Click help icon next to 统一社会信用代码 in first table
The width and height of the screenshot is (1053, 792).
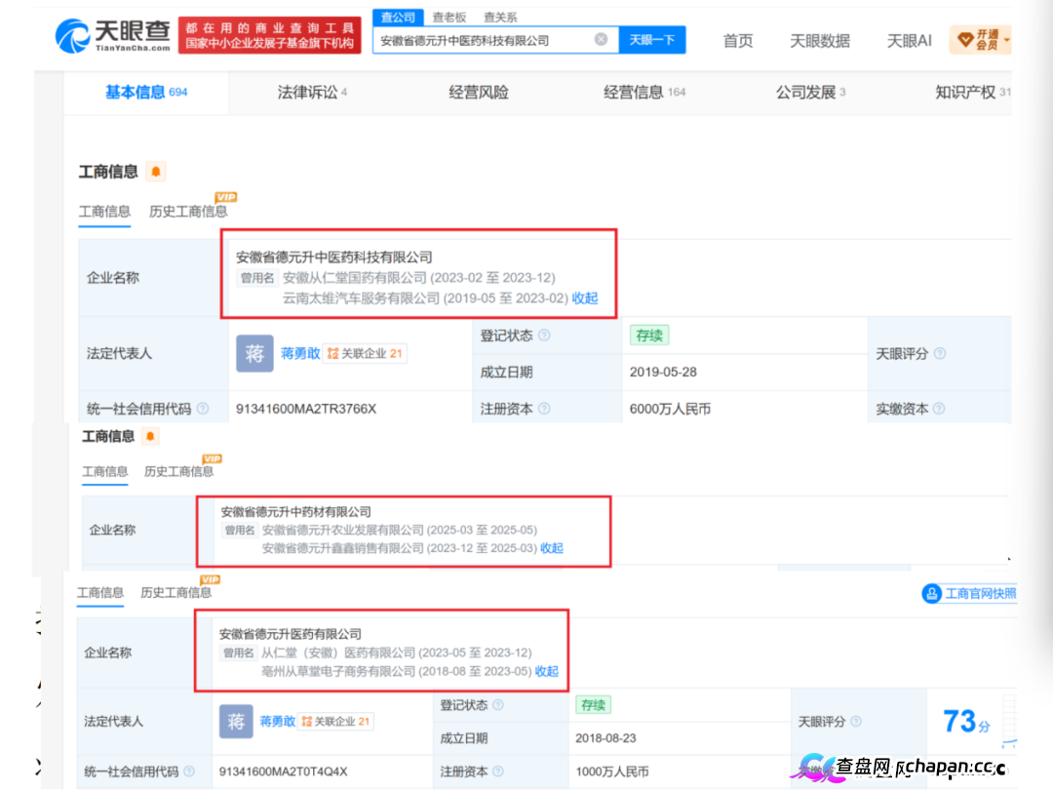click(203, 409)
